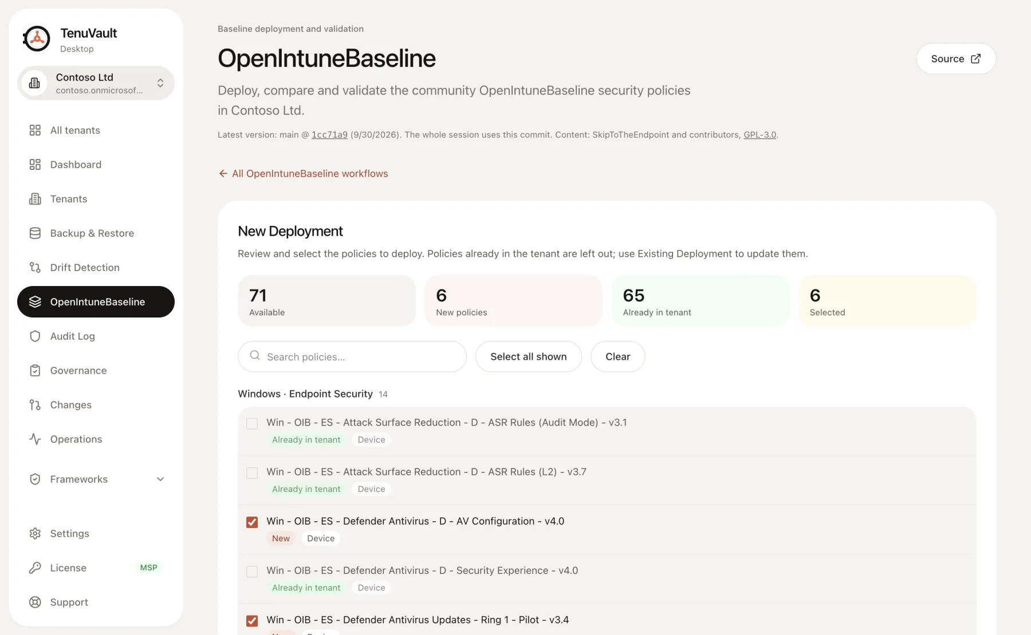
Task: Open Backup & Restore page
Action: (x=96, y=233)
